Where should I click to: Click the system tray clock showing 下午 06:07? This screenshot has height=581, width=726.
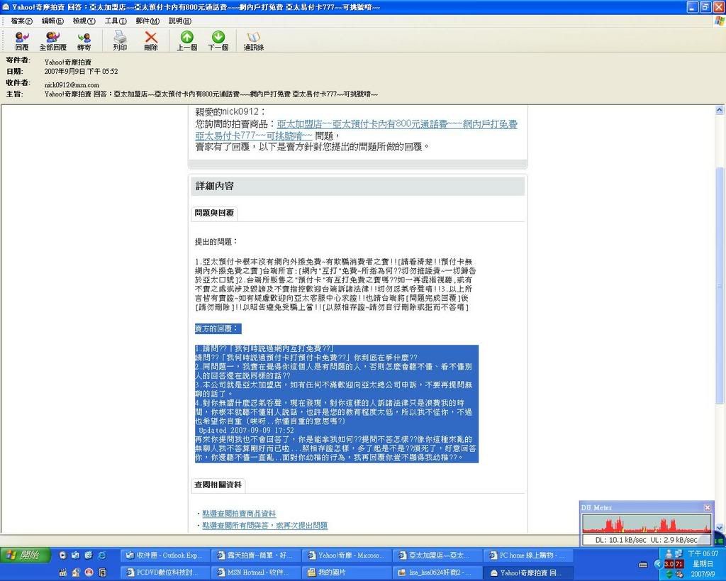tap(703, 553)
